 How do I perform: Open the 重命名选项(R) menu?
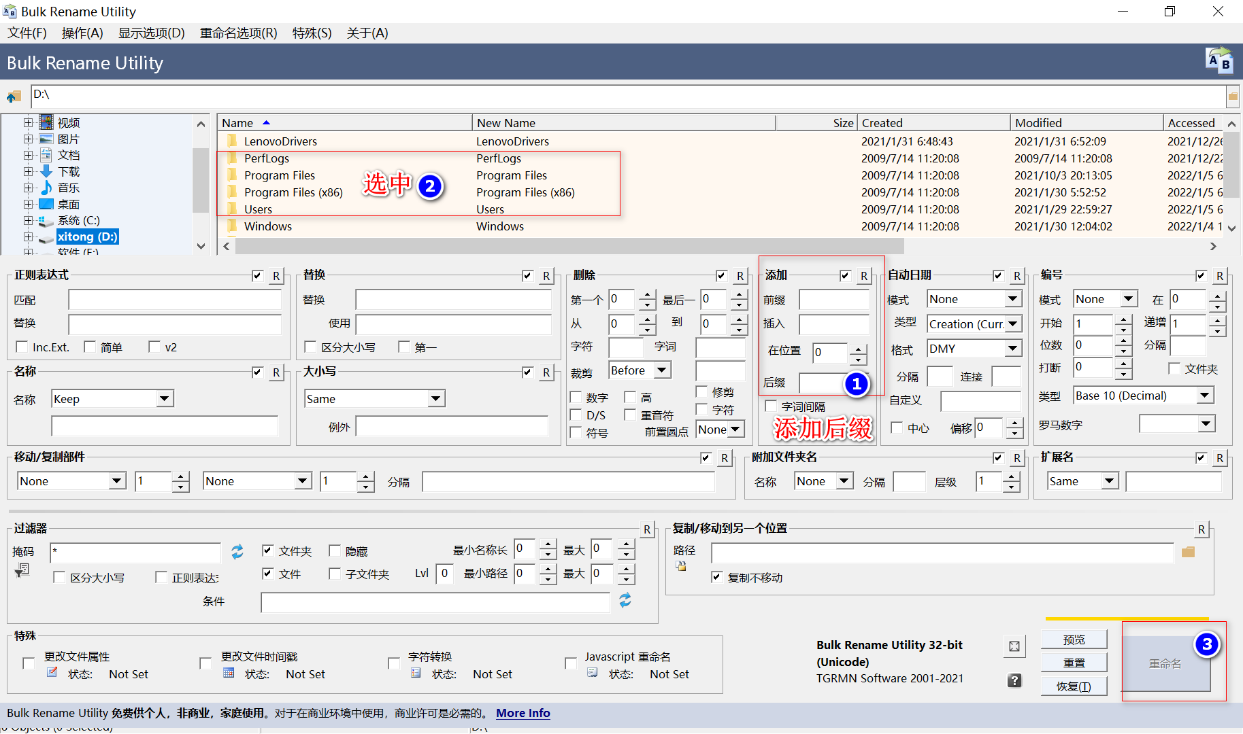tap(239, 33)
